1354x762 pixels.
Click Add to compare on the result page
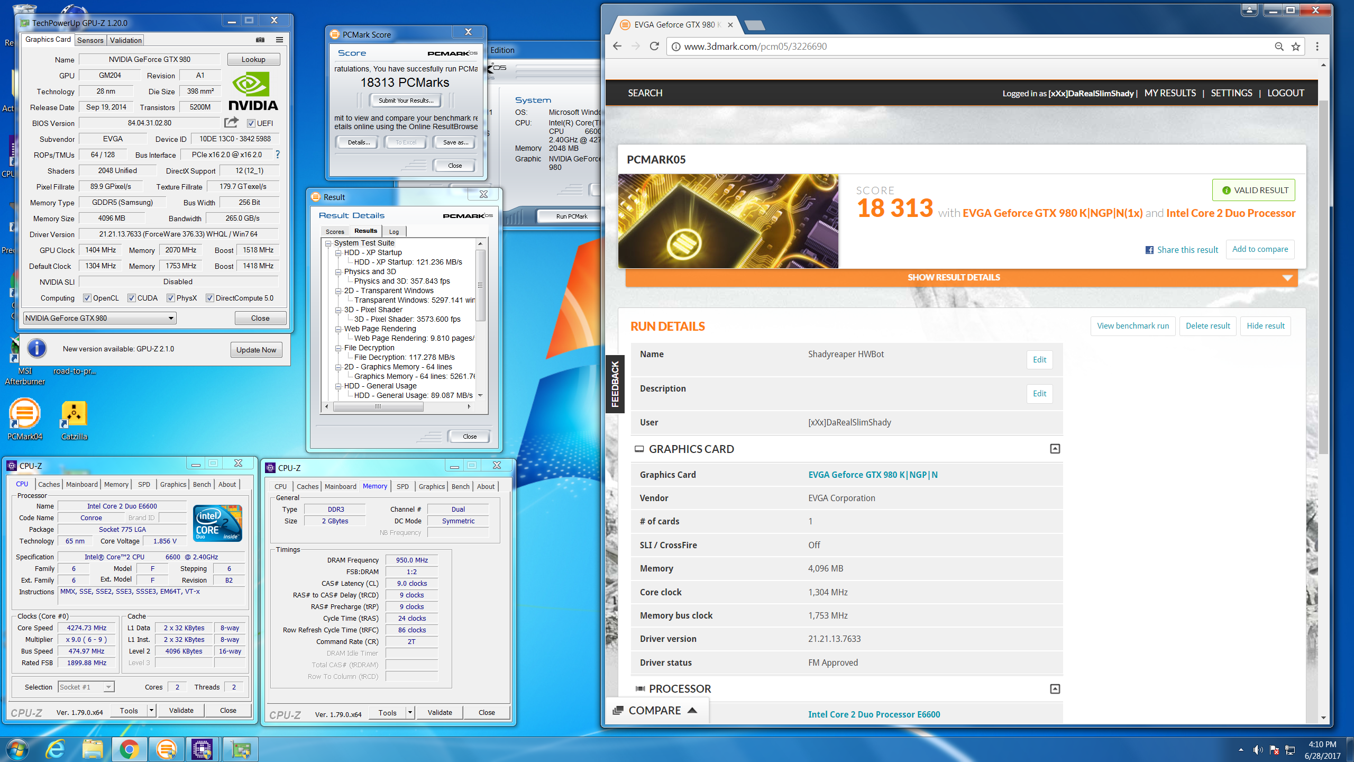pyautogui.click(x=1260, y=249)
